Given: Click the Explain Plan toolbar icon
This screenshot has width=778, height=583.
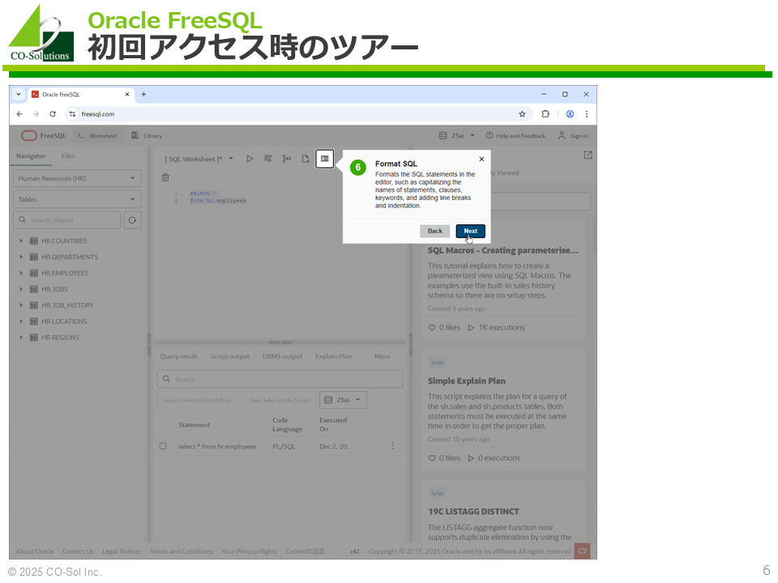Looking at the screenshot, I should pos(287,159).
